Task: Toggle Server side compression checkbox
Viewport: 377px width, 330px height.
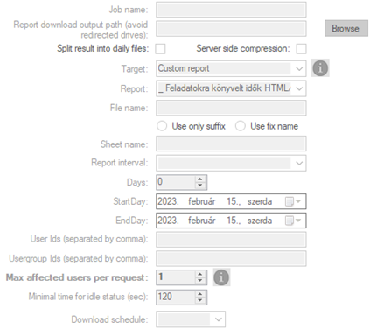Action: 301,48
